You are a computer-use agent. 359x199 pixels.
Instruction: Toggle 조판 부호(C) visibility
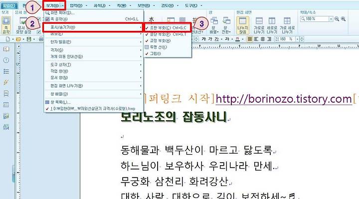pyautogui.click(x=168, y=28)
